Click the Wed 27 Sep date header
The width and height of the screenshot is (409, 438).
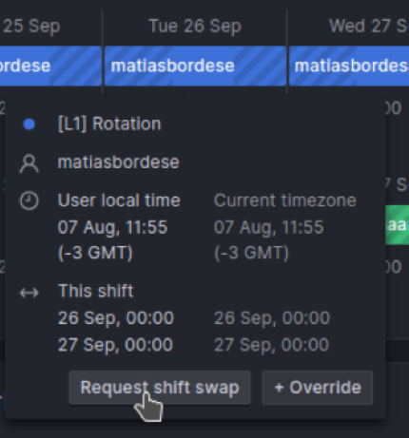pyautogui.click(x=369, y=26)
